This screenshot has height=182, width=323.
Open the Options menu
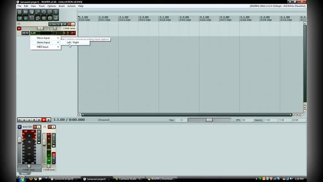tap(51, 6)
